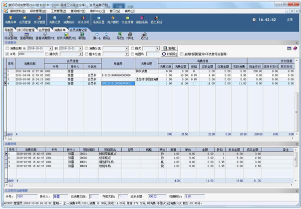Image resolution: width=301 pixels, height=209 pixels.
Task: Go to first record (第一) icon
Action: [97, 36]
